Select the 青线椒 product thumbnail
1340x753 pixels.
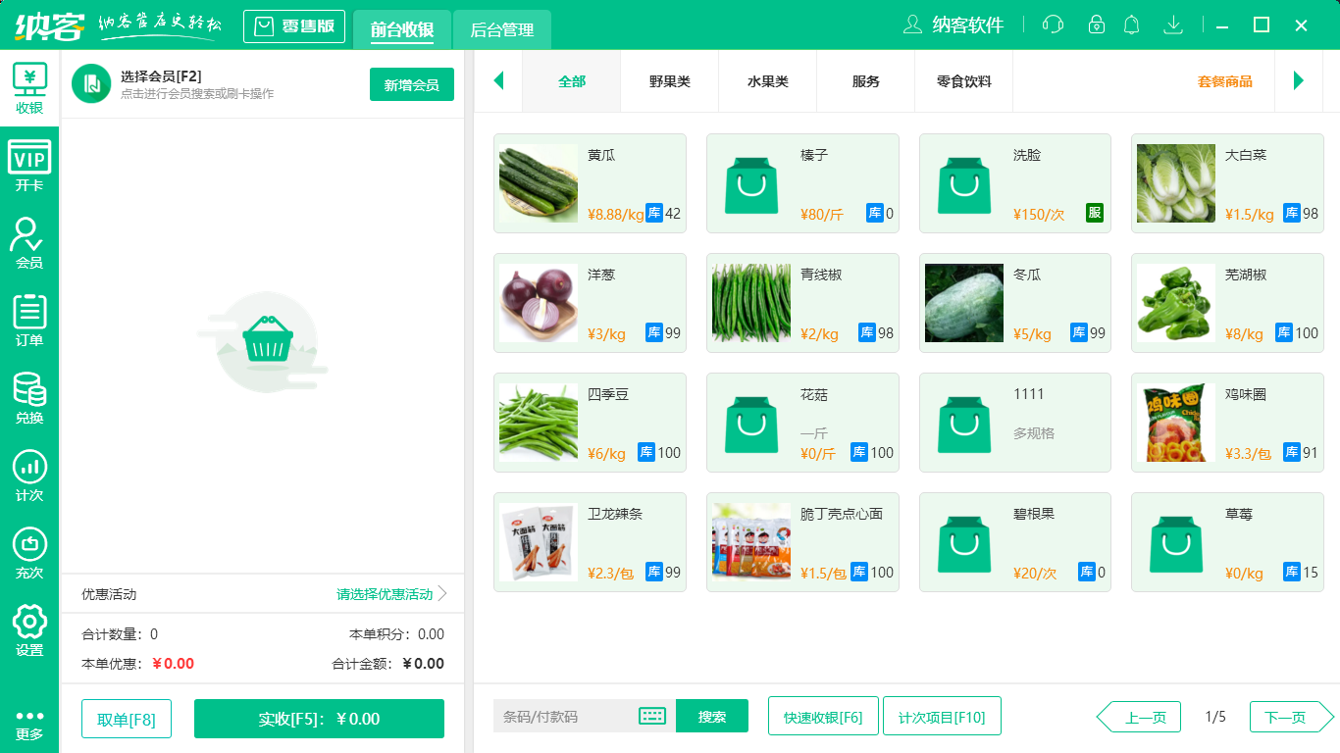click(x=751, y=303)
